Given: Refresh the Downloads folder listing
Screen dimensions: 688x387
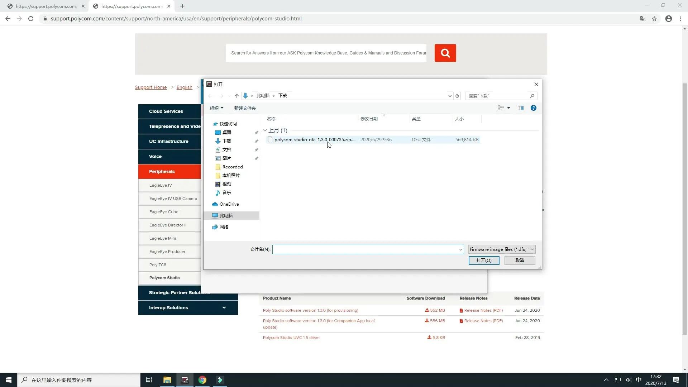Looking at the screenshot, I should click(457, 96).
